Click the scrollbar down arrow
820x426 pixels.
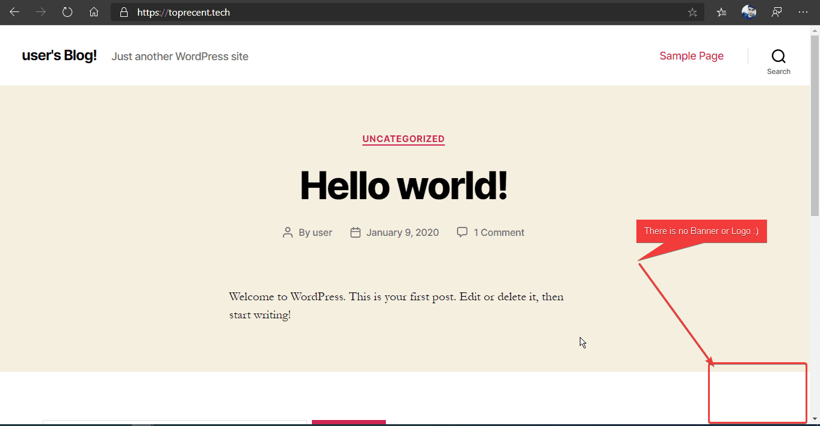tap(815, 419)
